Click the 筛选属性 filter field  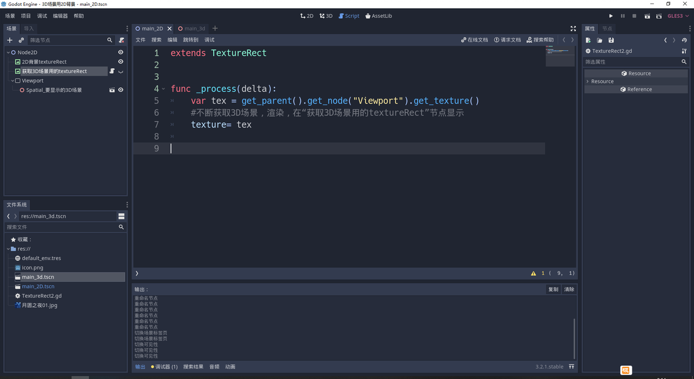(636, 62)
